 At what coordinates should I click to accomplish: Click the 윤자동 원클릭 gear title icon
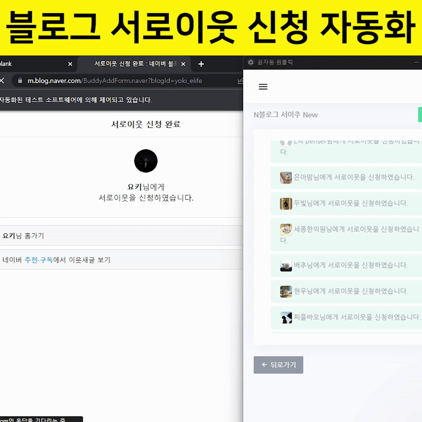coord(251,62)
